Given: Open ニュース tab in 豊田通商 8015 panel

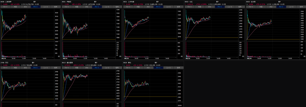Looking at the screenshot, I should click(107, 68).
